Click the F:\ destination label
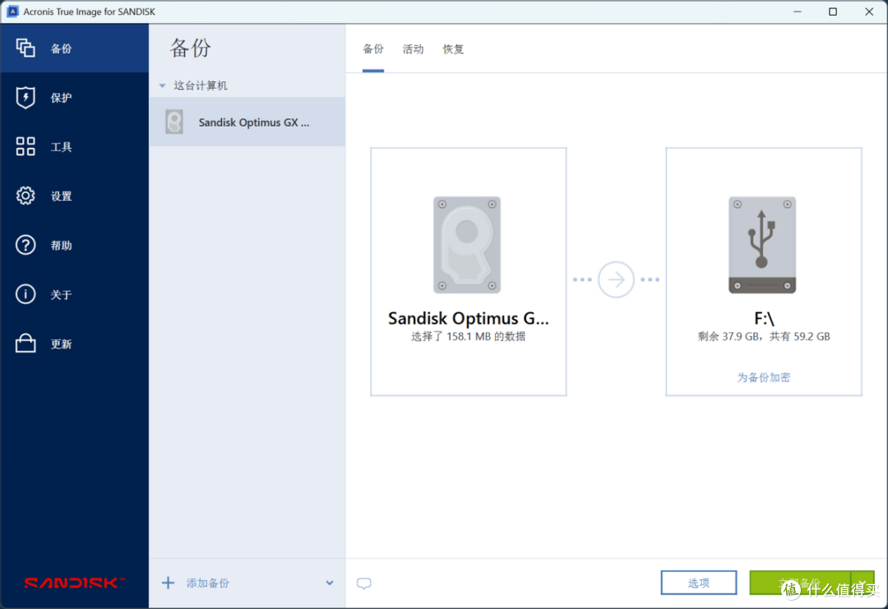This screenshot has width=888, height=609. tap(764, 319)
